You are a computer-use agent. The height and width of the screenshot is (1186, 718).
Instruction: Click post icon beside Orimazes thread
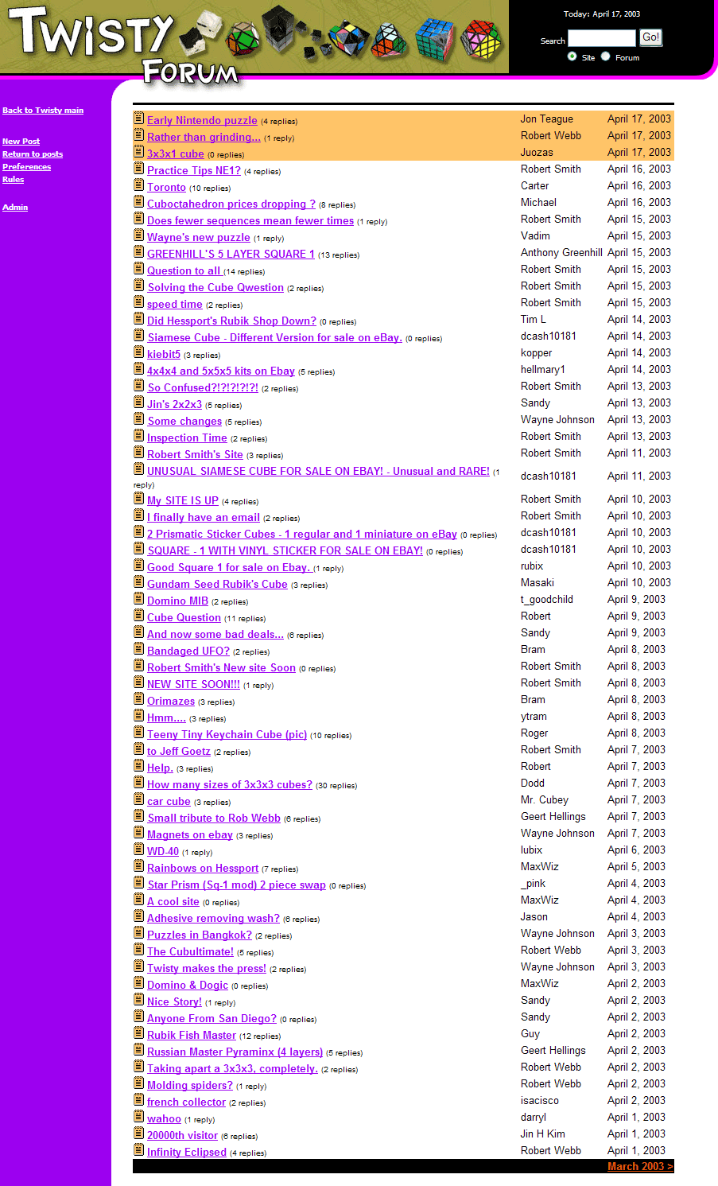tap(138, 699)
